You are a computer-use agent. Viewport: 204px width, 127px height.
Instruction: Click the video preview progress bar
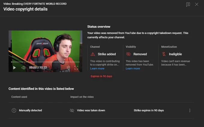click(x=45, y=62)
